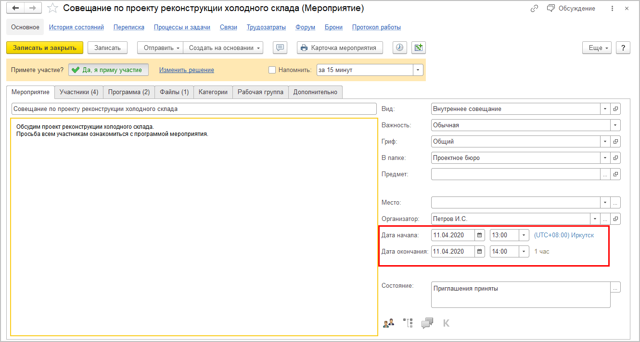Click the clock icon in toolbar
The image size is (640, 342).
(x=400, y=48)
